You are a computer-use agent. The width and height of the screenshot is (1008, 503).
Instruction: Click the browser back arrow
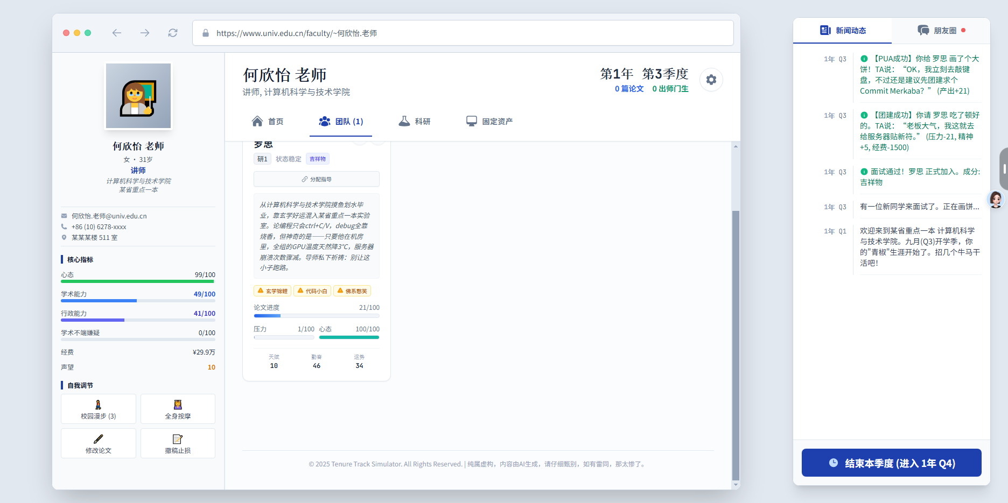point(117,33)
